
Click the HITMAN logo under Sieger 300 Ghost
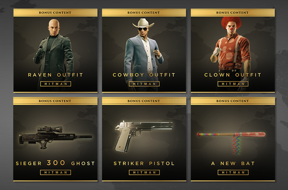56,172
